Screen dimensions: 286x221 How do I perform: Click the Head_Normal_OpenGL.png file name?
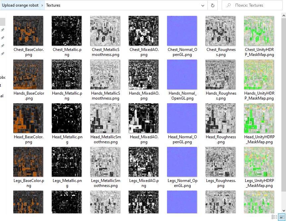(x=182, y=139)
